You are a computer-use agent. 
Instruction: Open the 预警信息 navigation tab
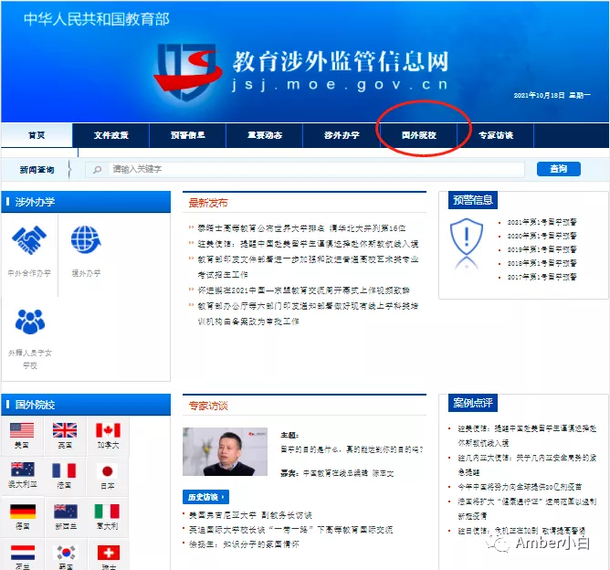pos(187,135)
